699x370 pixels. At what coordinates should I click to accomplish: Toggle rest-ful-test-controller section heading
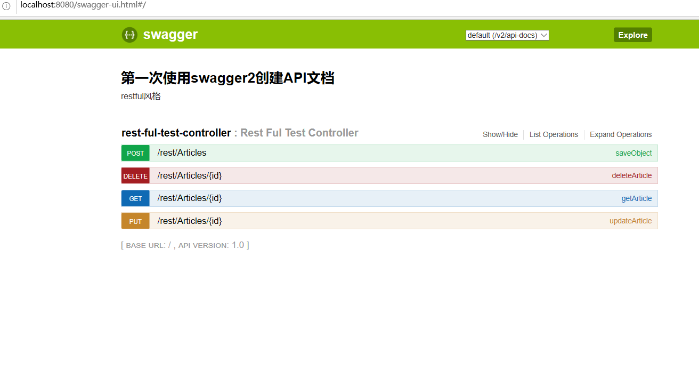point(176,133)
